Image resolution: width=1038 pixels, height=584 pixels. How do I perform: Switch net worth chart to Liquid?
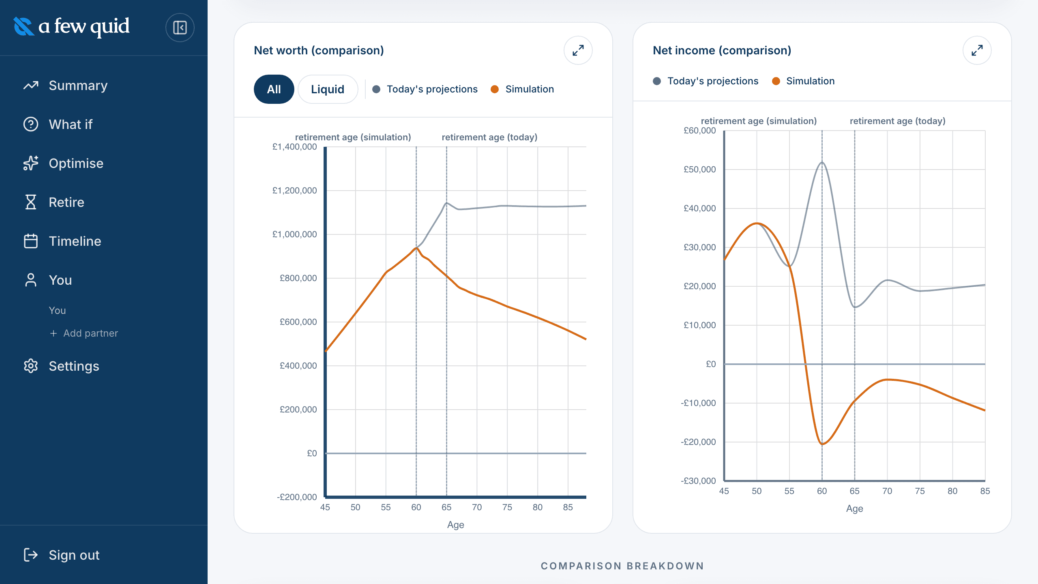click(x=328, y=89)
